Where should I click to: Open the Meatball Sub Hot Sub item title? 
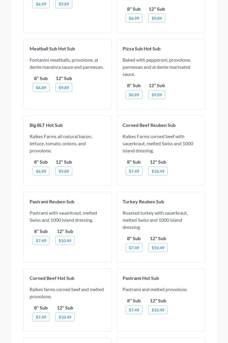coord(52,49)
